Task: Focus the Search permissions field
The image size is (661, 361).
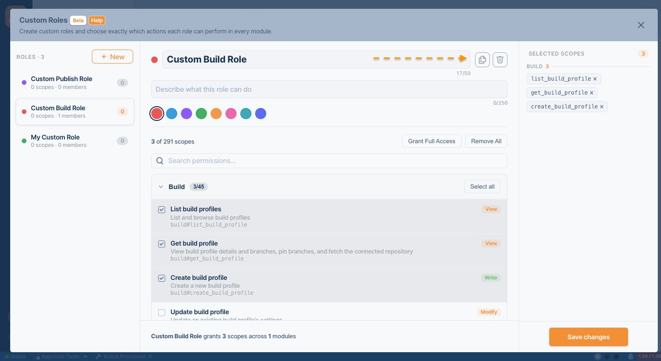Action: (x=329, y=161)
